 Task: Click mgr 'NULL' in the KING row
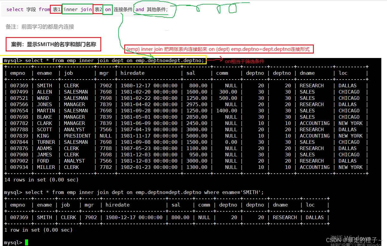[x=106, y=136]
